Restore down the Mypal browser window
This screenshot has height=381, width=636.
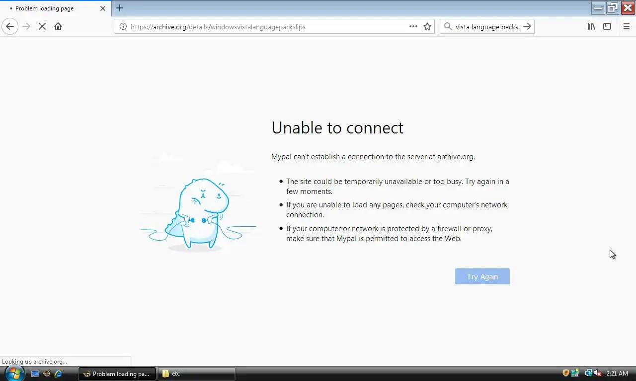coord(613,7)
